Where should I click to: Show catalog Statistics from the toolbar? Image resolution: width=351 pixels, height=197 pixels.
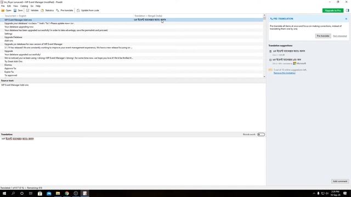[x=47, y=10]
